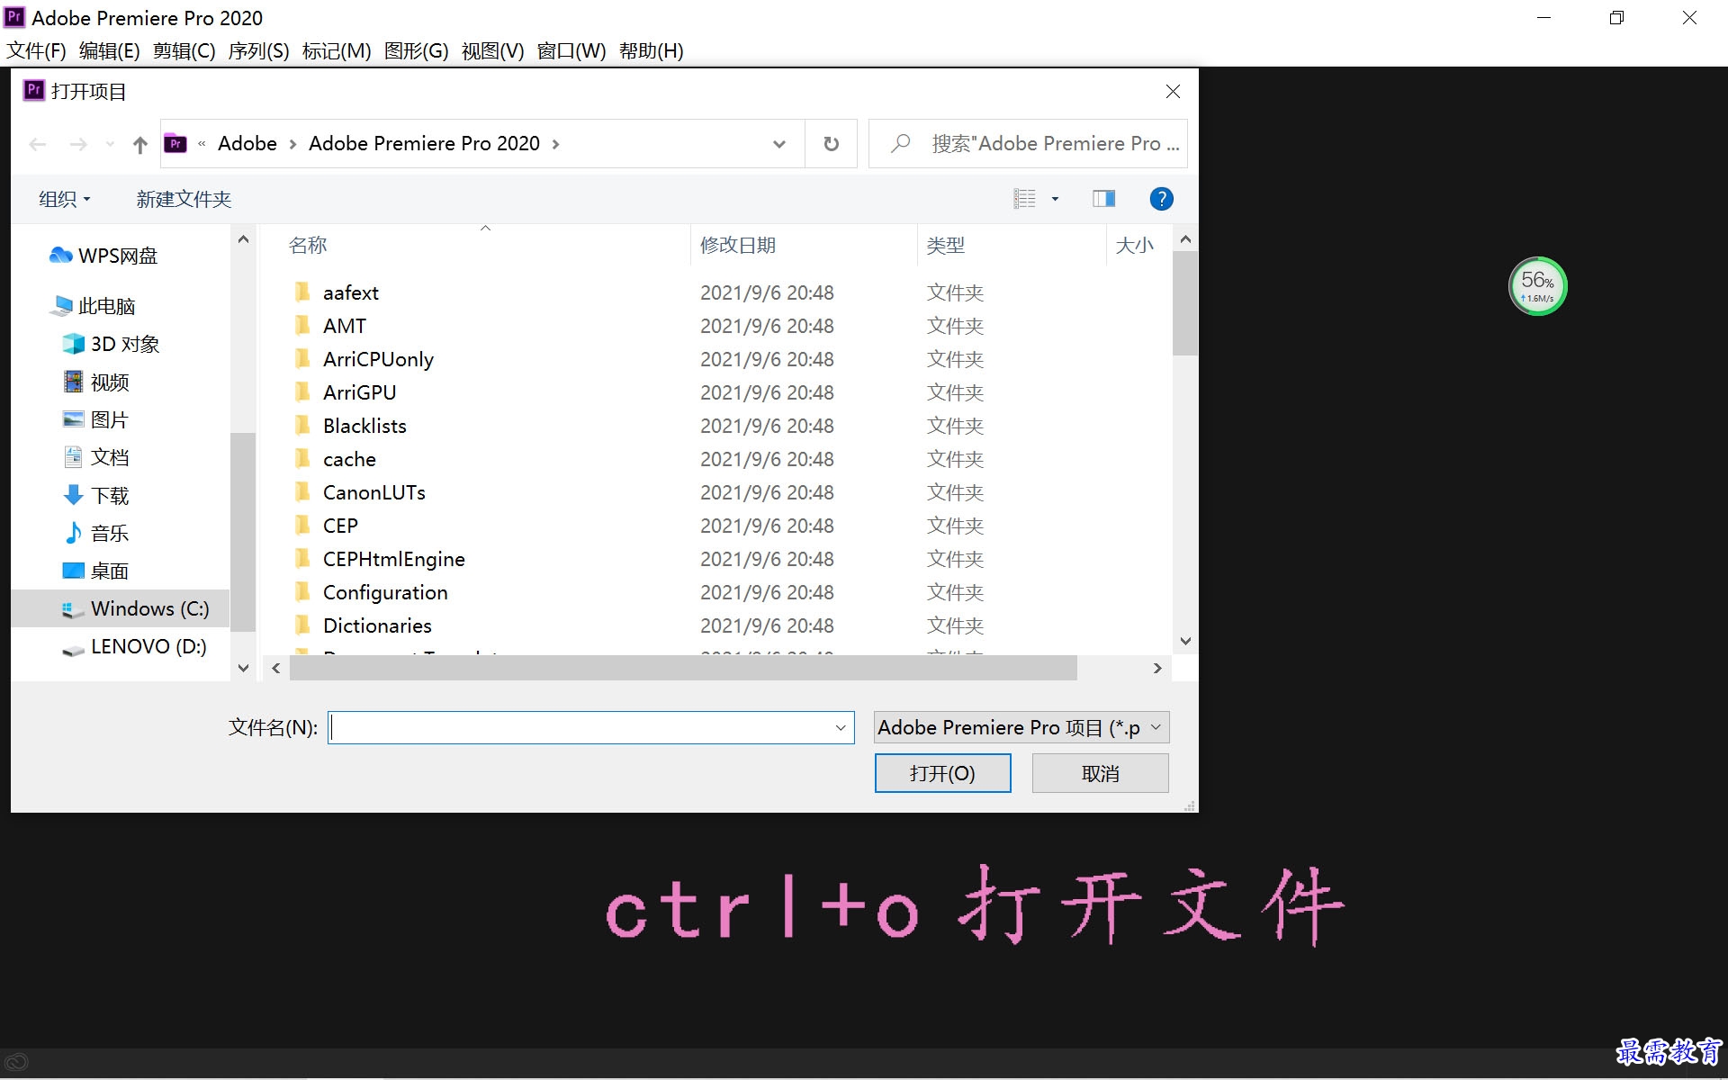Click the search magnifier icon
Screen dimensions: 1728x1080
coord(900,144)
